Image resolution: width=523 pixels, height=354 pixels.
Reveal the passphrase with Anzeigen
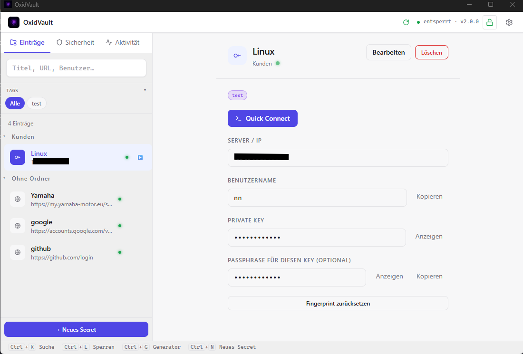[389, 277]
